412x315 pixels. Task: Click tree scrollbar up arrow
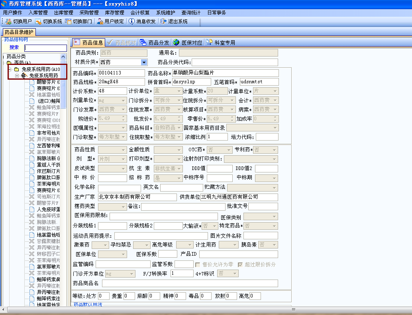point(63,57)
